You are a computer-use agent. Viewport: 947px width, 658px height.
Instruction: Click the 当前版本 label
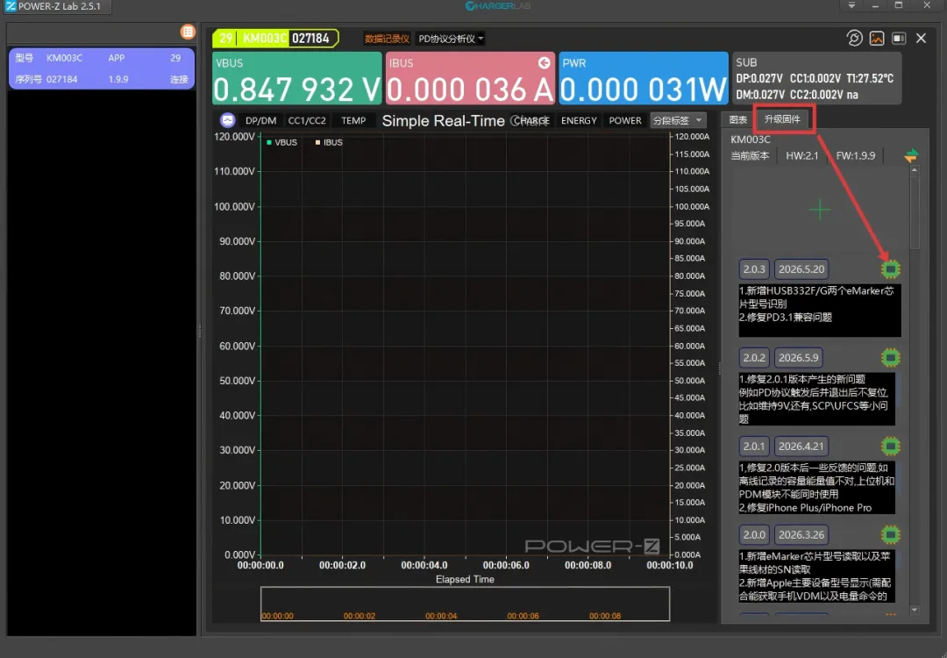(750, 156)
